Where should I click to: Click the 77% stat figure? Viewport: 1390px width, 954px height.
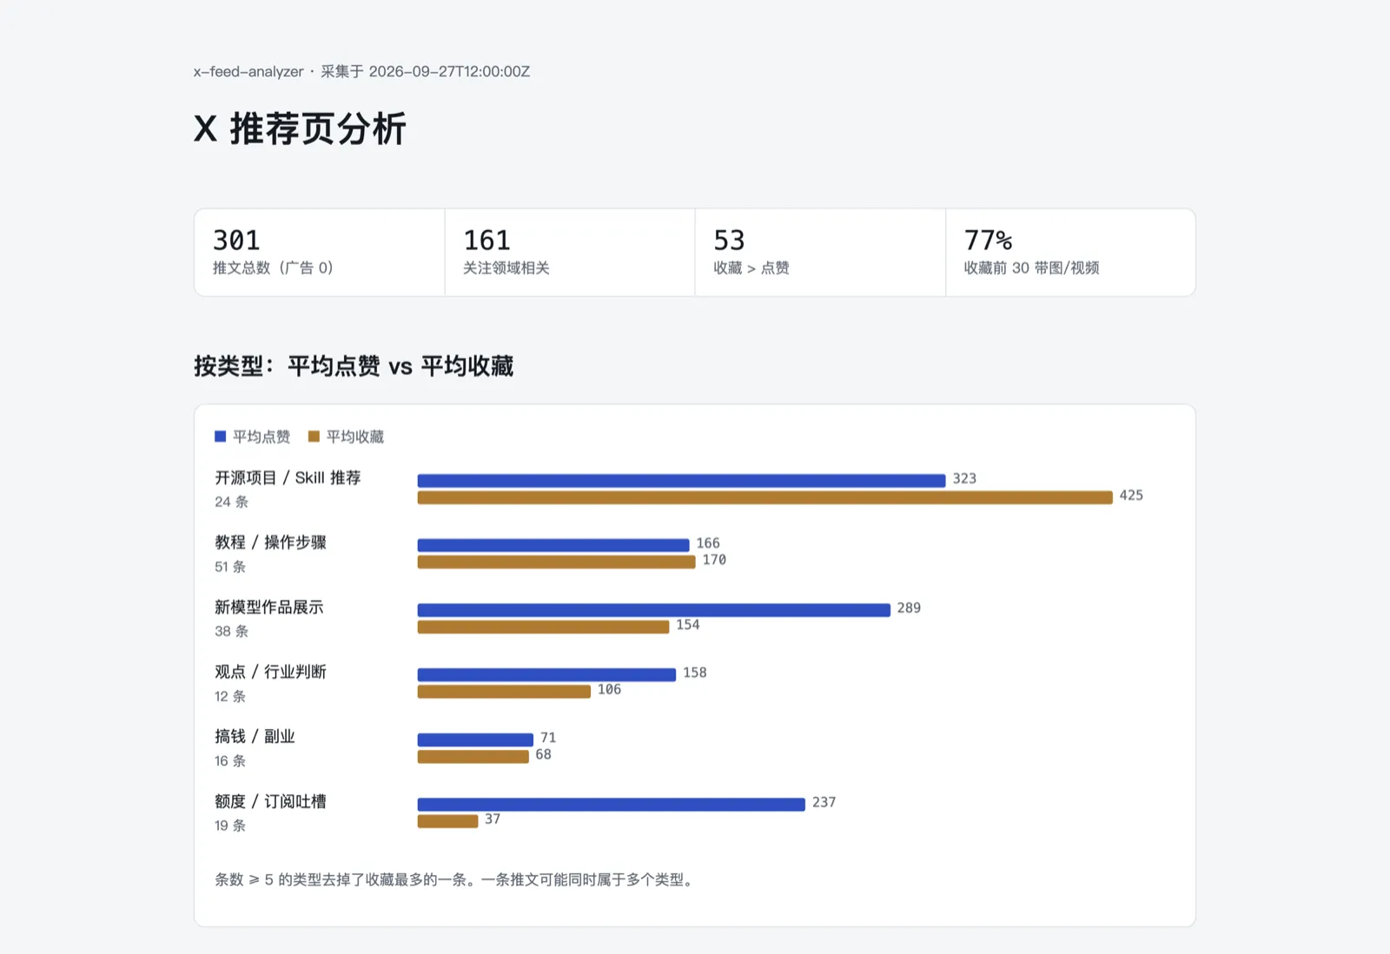click(x=988, y=240)
